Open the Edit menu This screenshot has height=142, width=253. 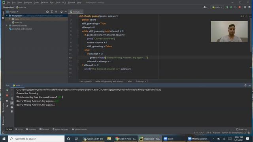[x=14, y=3]
